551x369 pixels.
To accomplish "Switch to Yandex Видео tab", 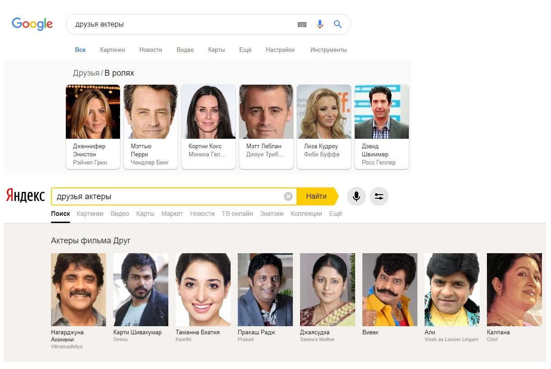I will [120, 214].
